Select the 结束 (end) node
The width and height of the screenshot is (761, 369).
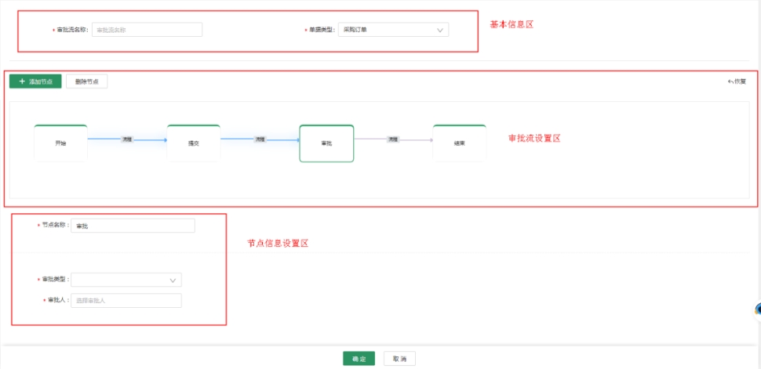[459, 143]
